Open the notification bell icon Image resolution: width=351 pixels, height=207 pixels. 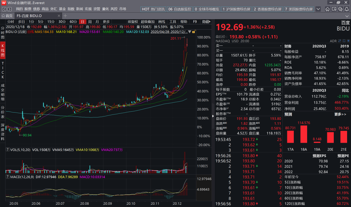347,9
